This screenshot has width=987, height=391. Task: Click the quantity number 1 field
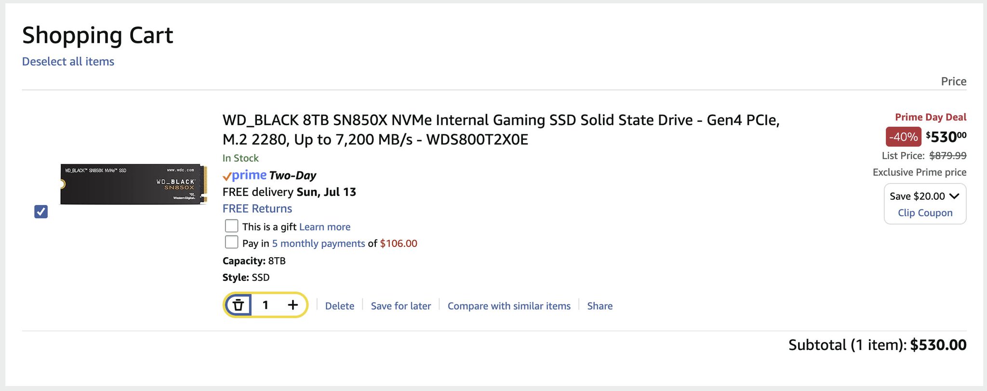pos(265,305)
